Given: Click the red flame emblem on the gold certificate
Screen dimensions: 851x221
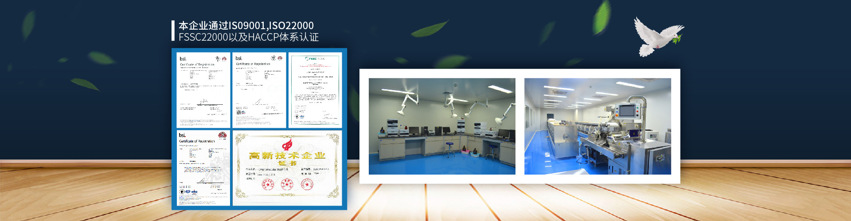Looking at the screenshot, I should [287, 145].
